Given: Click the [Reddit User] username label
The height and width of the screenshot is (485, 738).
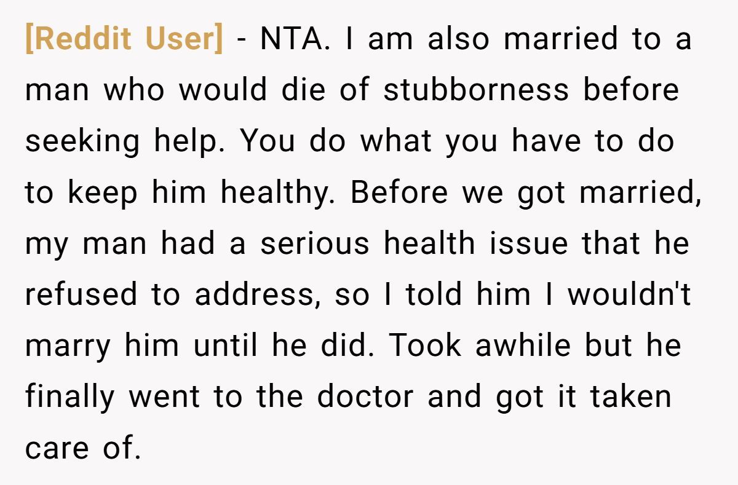Looking at the screenshot, I should click(x=124, y=39).
